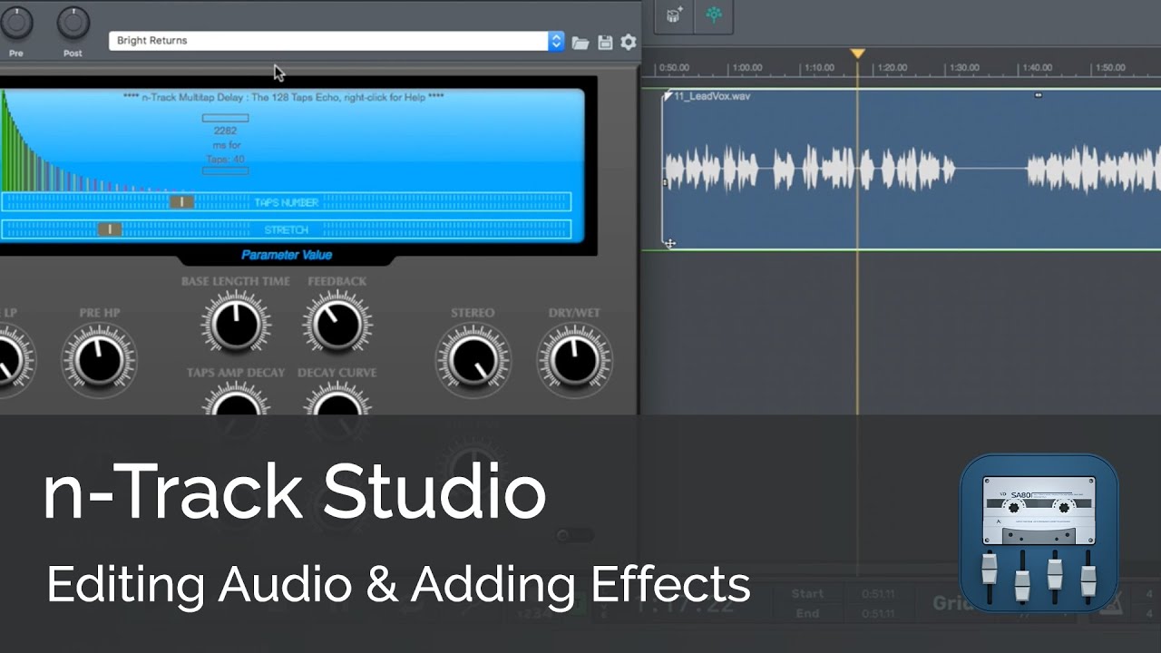Screen dimensions: 1161x653
Task: Click the Multitap Delay help header text
Action: pos(284,96)
